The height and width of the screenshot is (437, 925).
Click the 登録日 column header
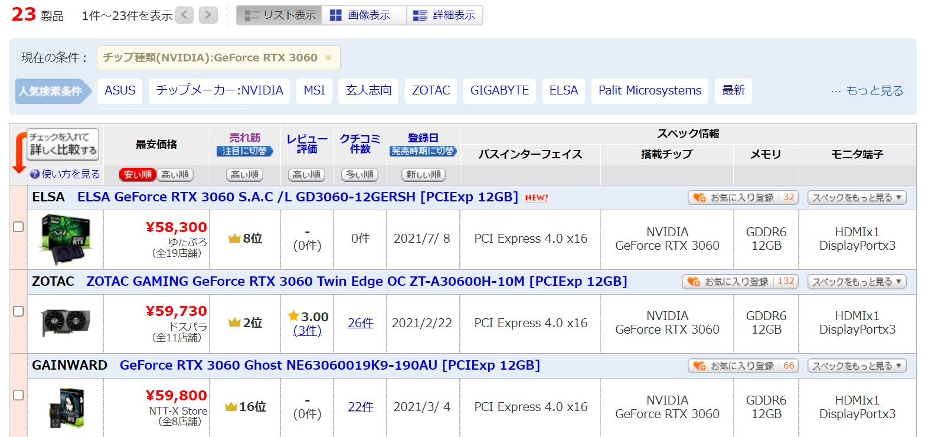pos(423,138)
